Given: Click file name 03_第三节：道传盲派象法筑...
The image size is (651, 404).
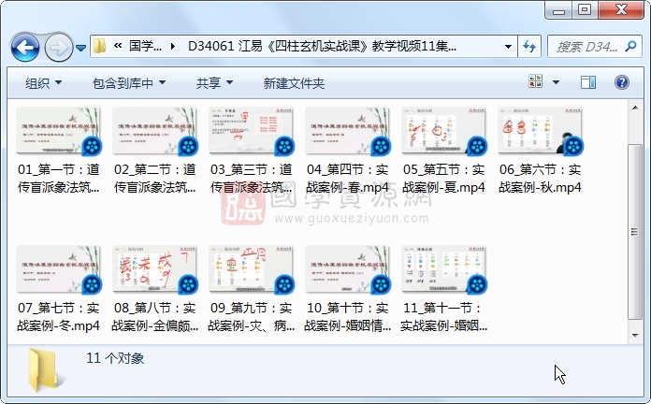Looking at the screenshot, I should pos(252,178).
